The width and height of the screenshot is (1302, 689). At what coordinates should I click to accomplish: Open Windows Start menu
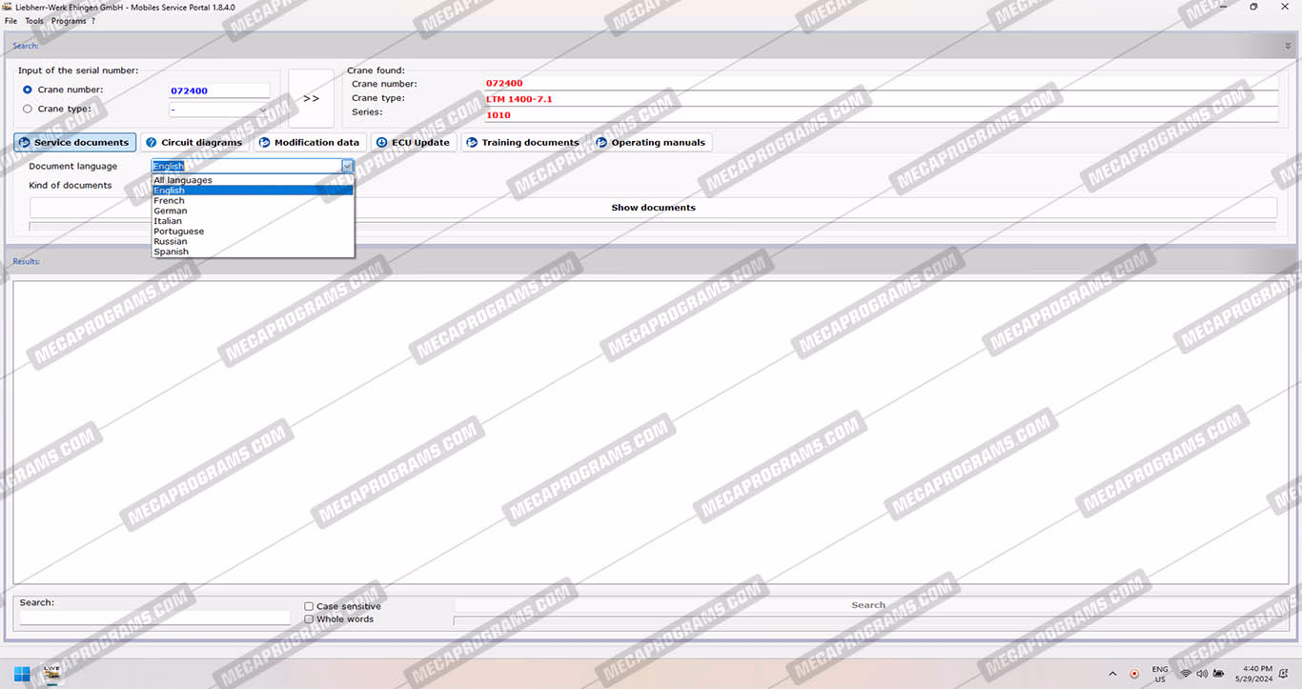pyautogui.click(x=21, y=673)
